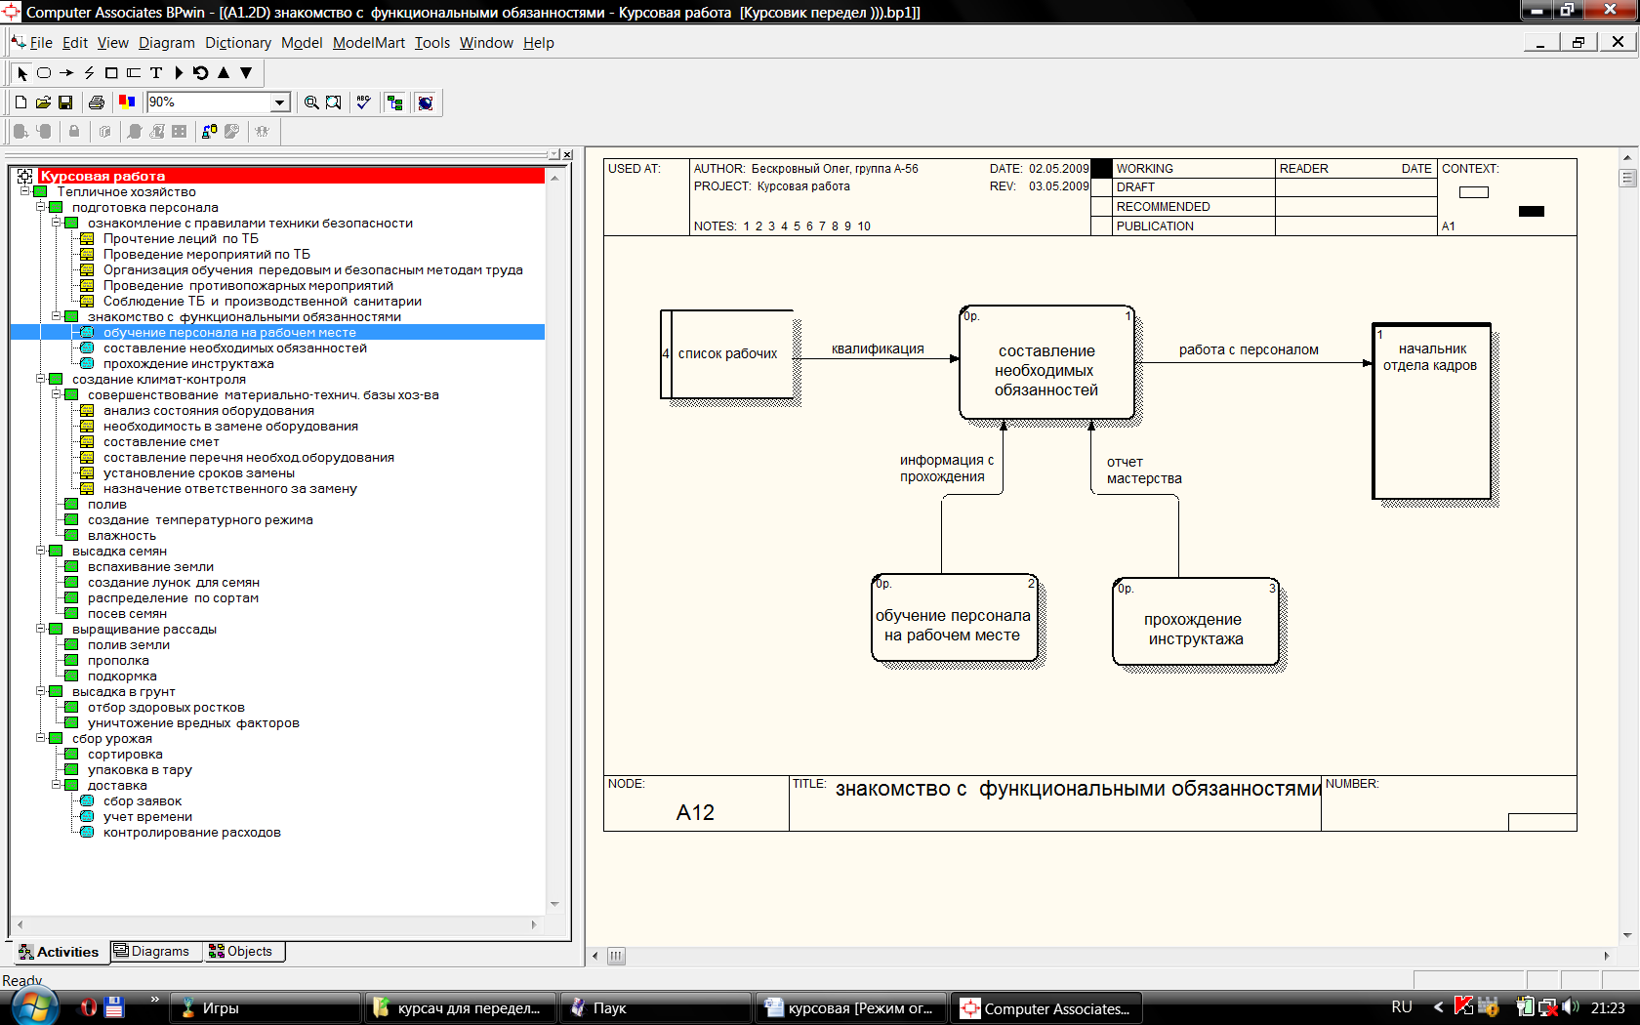Open the Dictionary menu
The width and height of the screenshot is (1640, 1025).
(x=237, y=43)
